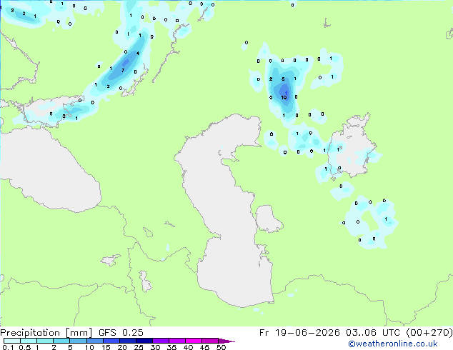Select the magenta legend swatch between 40 and 45
The image size is (453, 350).
click(194, 341)
